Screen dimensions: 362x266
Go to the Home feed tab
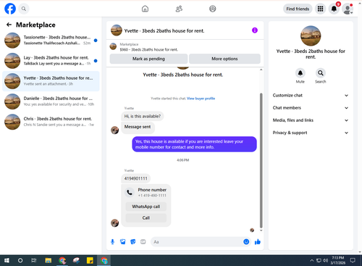[x=145, y=9]
